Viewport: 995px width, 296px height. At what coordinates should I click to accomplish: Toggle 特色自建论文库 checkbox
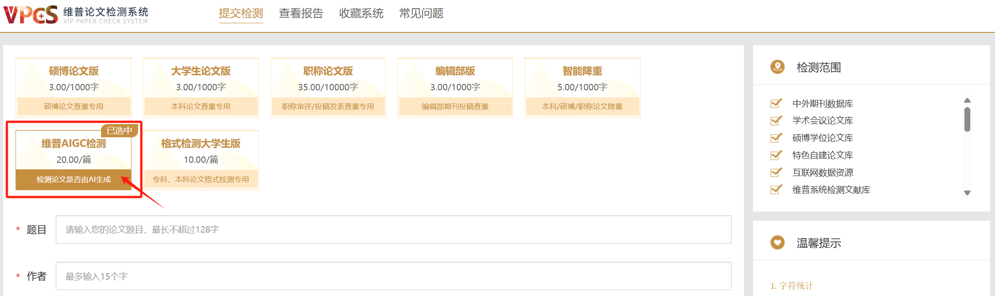pos(776,155)
